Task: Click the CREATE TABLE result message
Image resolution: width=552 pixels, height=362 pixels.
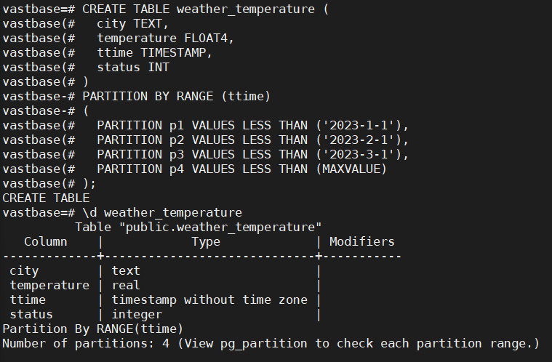Action: pos(46,198)
